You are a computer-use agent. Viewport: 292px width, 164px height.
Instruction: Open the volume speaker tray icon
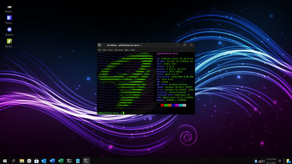coord(263,161)
